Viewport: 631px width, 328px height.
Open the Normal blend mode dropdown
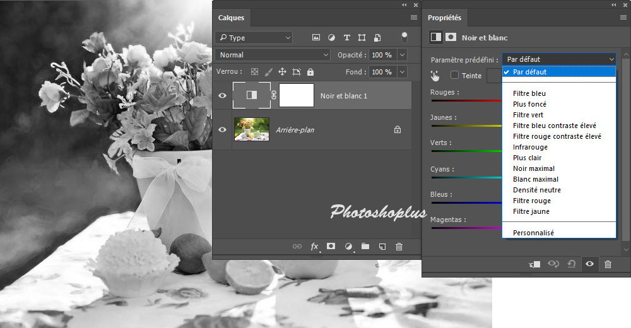[272, 55]
